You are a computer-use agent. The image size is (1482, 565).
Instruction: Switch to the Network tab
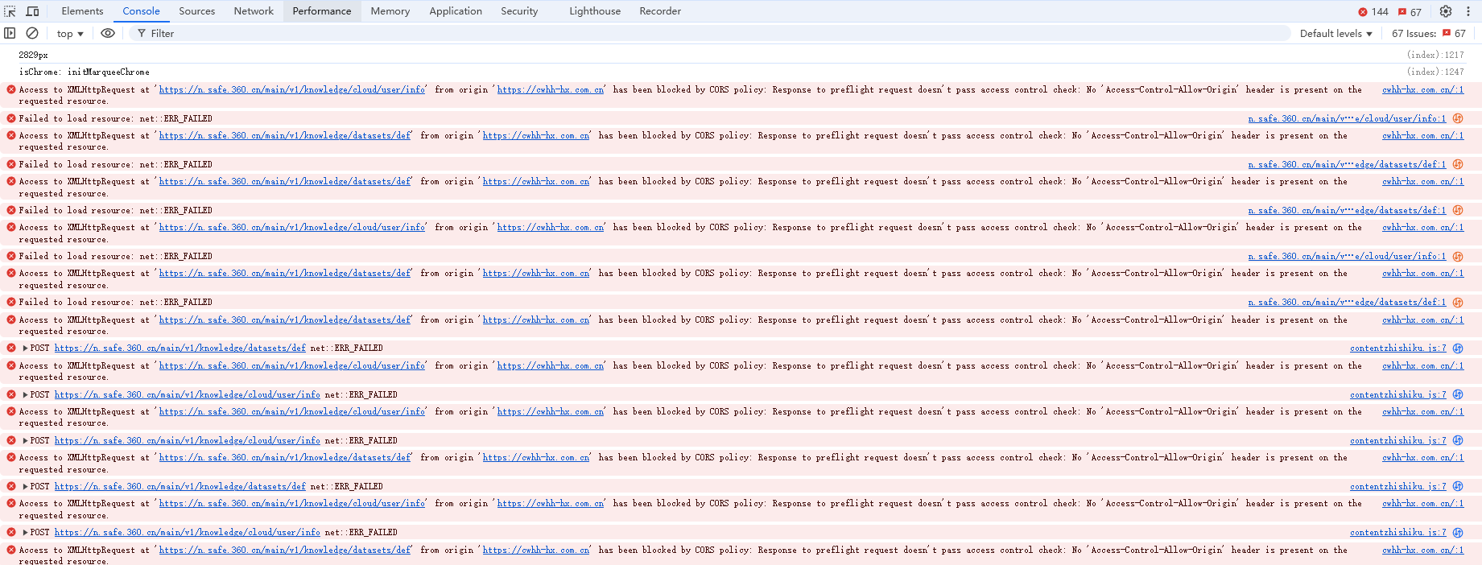254,11
